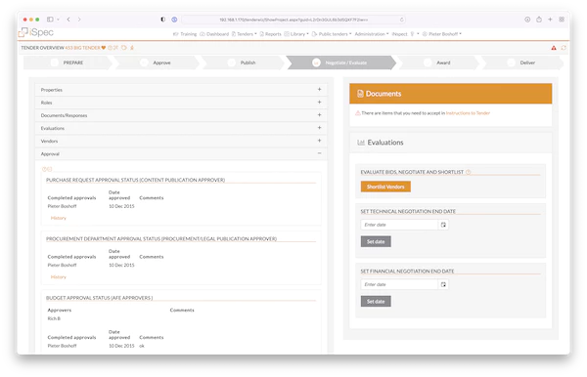The image size is (587, 377).
Task: Expand the Evaluations accordion row
Action: pyautogui.click(x=181, y=128)
